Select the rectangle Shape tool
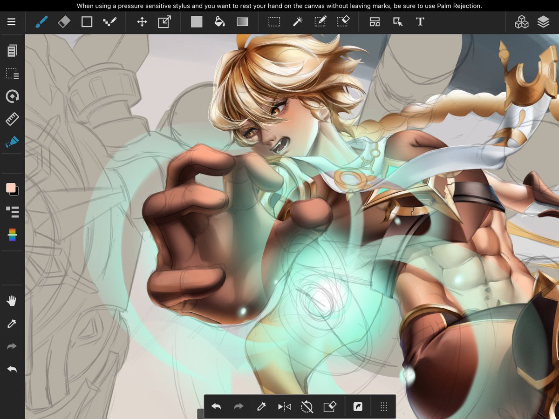 click(87, 22)
